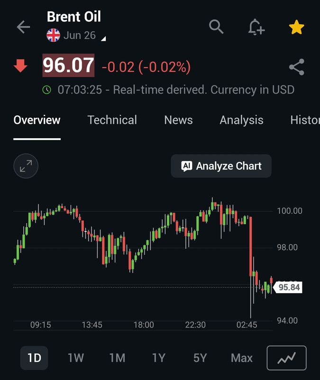320x380 pixels.
Task: Share Brent Oil via share icon
Action: click(297, 67)
